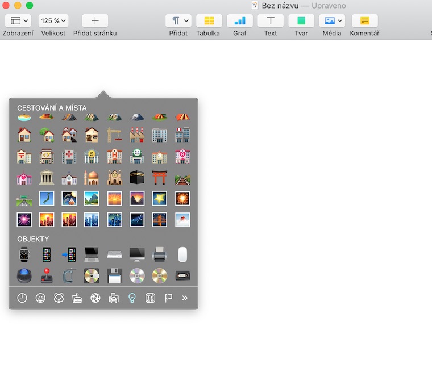Expand the 125 % zoom dropdown
Screen dimensions: 432x385
[53, 21]
